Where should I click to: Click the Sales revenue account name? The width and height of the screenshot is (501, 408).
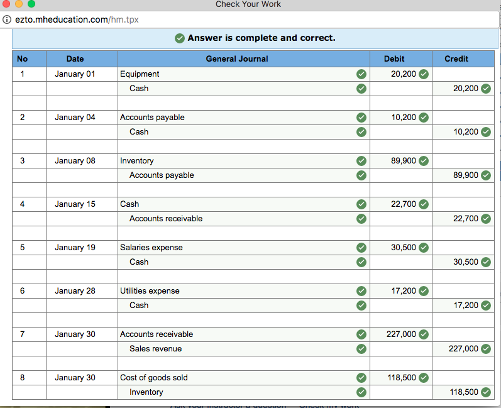coord(156,349)
